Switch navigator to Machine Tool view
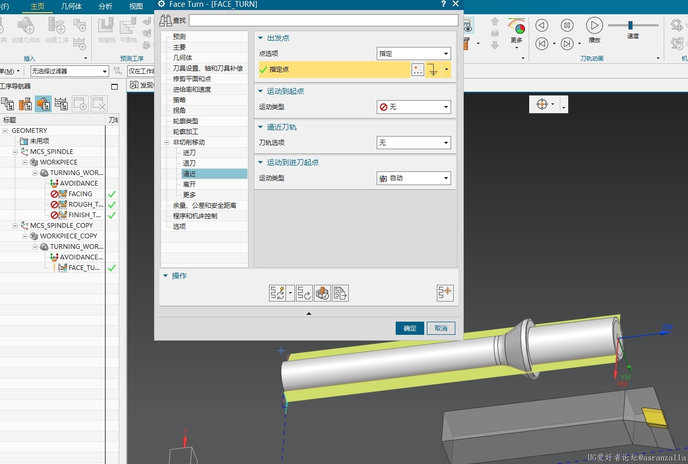The height and width of the screenshot is (464, 688). click(x=25, y=104)
